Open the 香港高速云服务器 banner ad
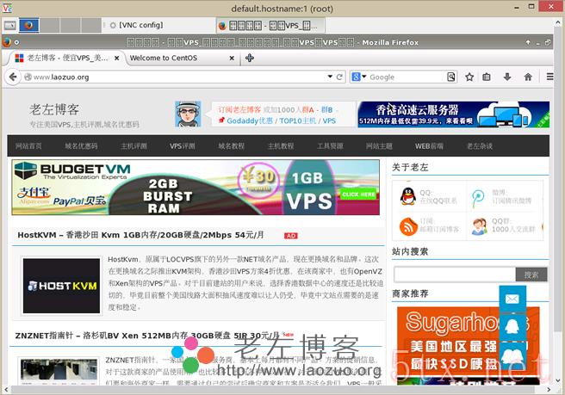This screenshot has width=565, height=395. 453,114
